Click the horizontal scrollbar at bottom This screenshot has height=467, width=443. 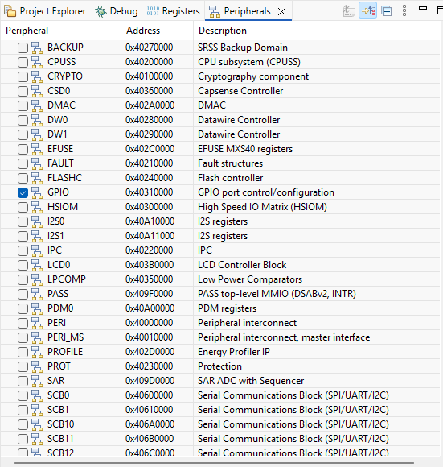pyautogui.click(x=214, y=463)
